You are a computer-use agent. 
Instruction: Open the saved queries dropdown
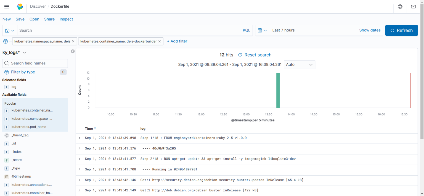[x=10, y=31]
